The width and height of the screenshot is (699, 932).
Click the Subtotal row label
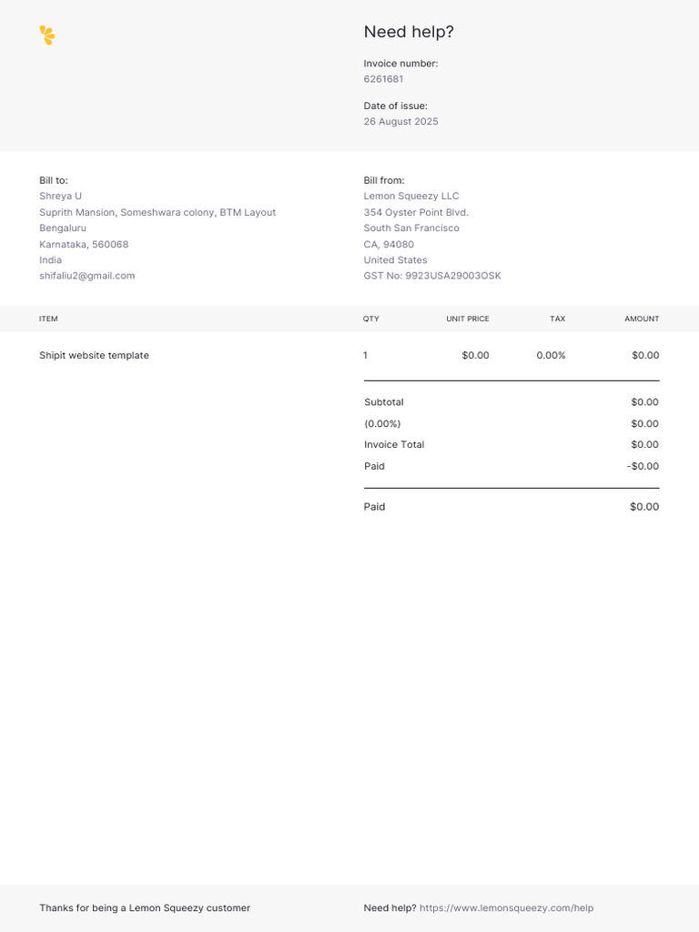point(384,402)
